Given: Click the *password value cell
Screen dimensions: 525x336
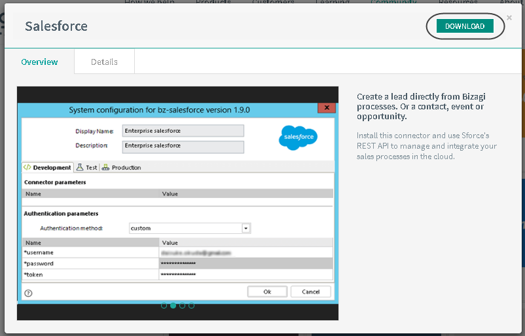Looking at the screenshot, I should click(245, 263).
